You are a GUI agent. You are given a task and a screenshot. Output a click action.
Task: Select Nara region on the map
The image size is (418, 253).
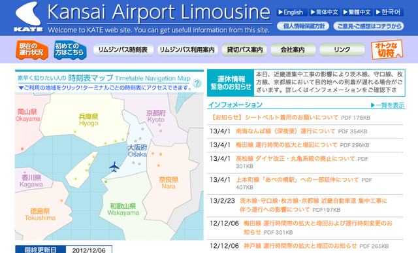coord(169,183)
